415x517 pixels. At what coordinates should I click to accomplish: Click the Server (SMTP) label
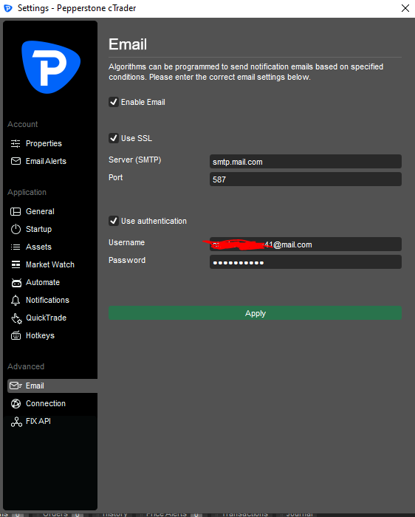135,160
